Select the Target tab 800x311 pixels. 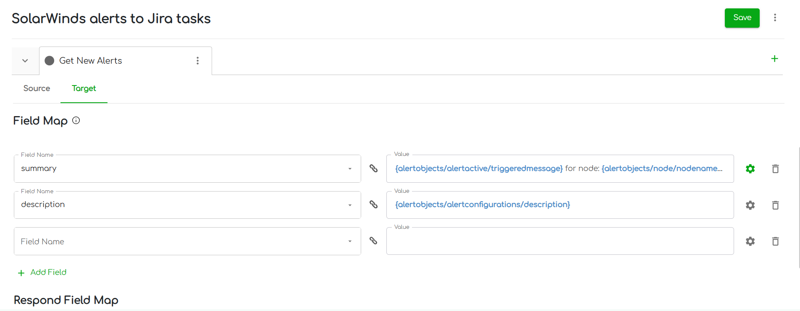click(84, 88)
